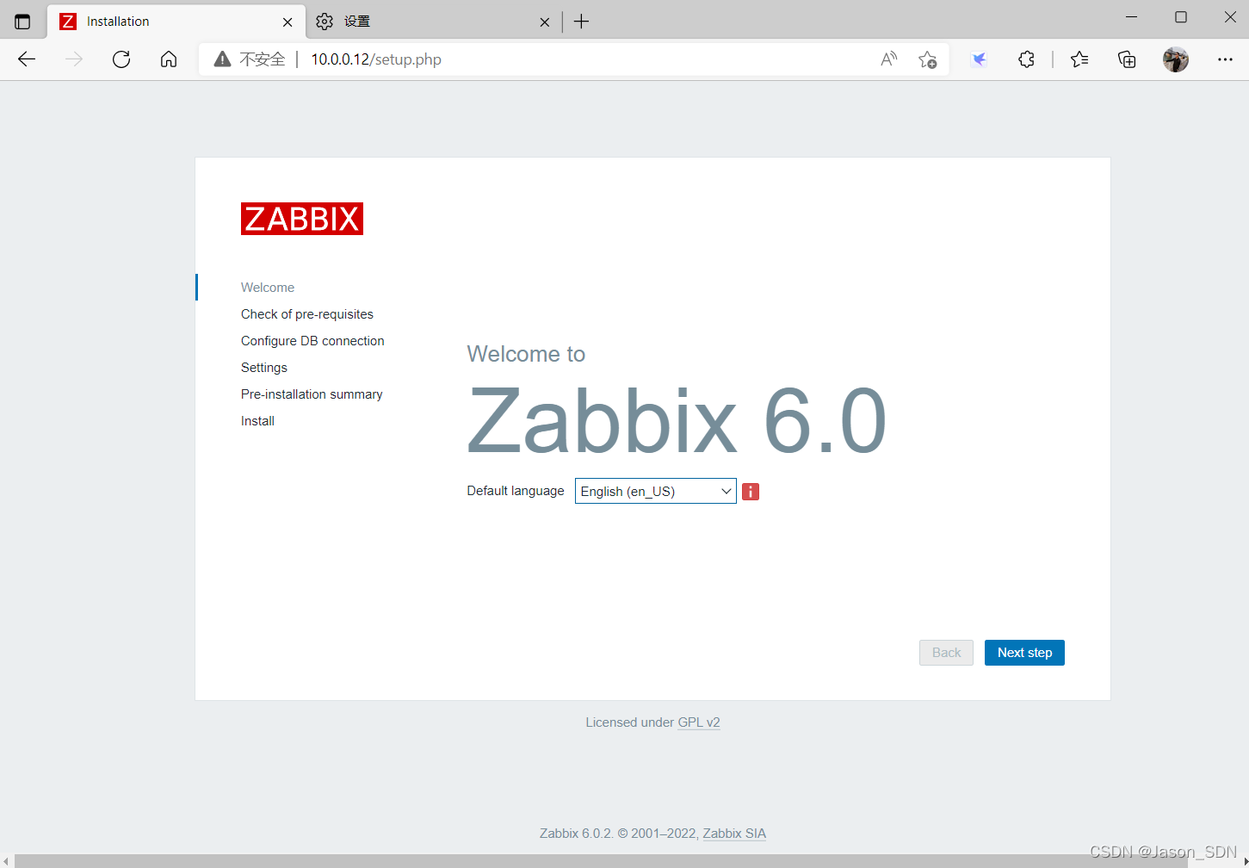Click the gear icon on 设置 tab

[325, 22]
